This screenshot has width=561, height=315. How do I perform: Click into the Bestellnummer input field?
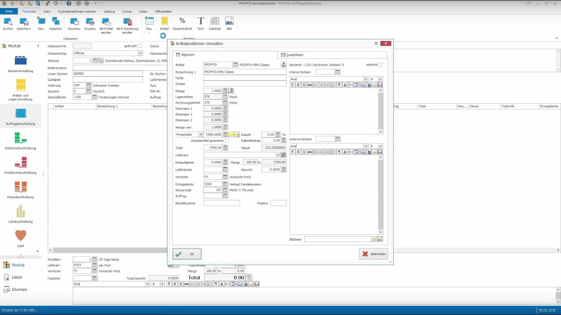coord(221,203)
